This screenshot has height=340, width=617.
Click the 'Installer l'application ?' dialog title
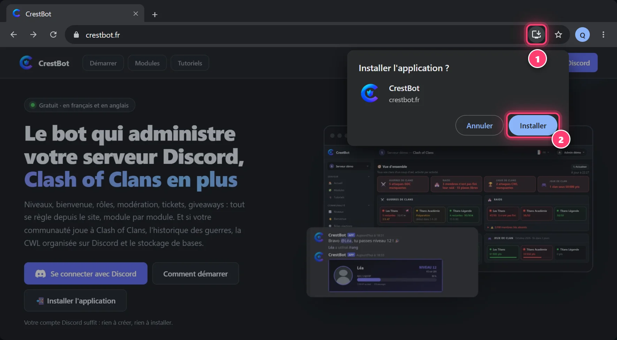tap(404, 68)
